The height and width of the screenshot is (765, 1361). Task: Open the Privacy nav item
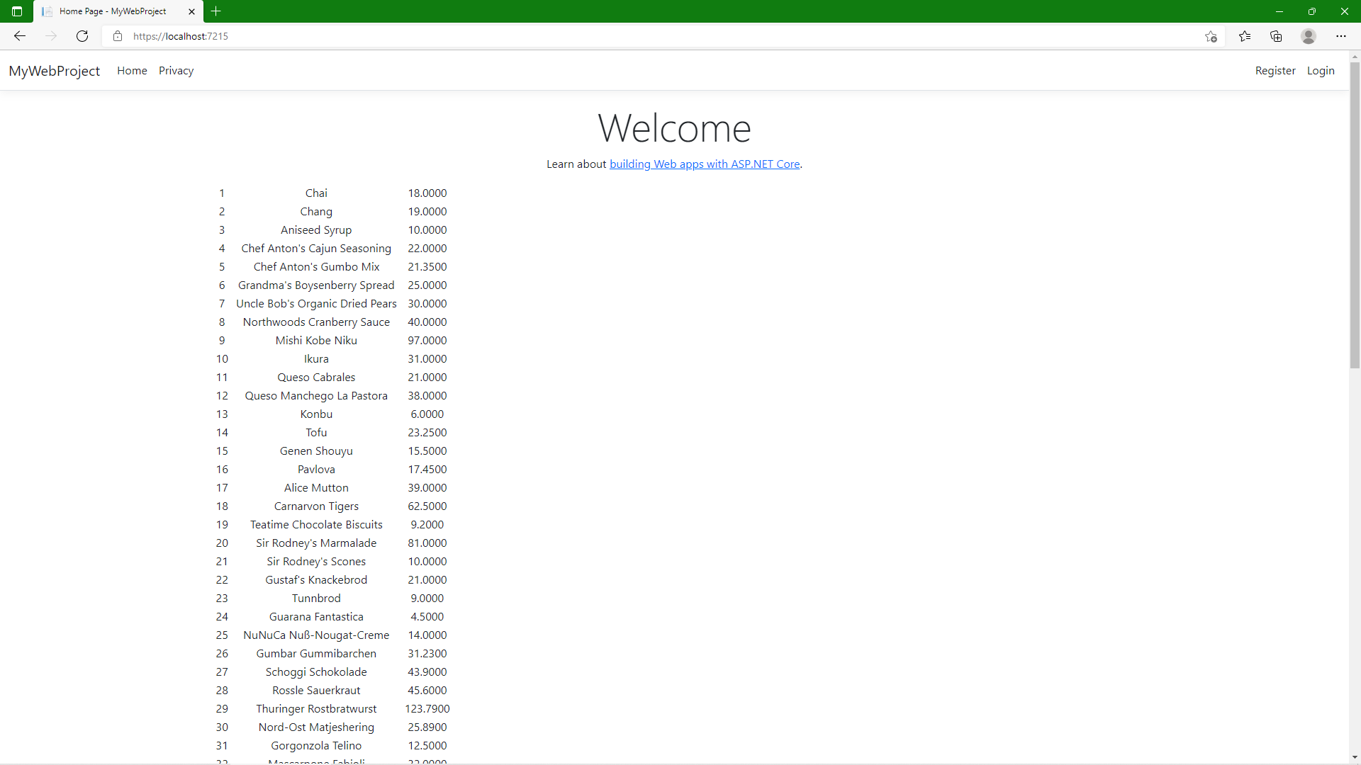[x=176, y=71]
